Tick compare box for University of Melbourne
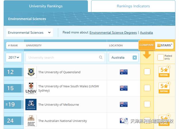 tap(147, 104)
